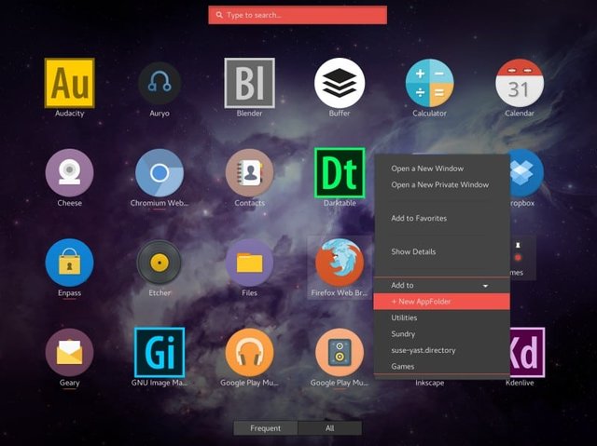The height and width of the screenshot is (446, 597).
Task: Click the search magnifier icon
Action: tap(219, 15)
